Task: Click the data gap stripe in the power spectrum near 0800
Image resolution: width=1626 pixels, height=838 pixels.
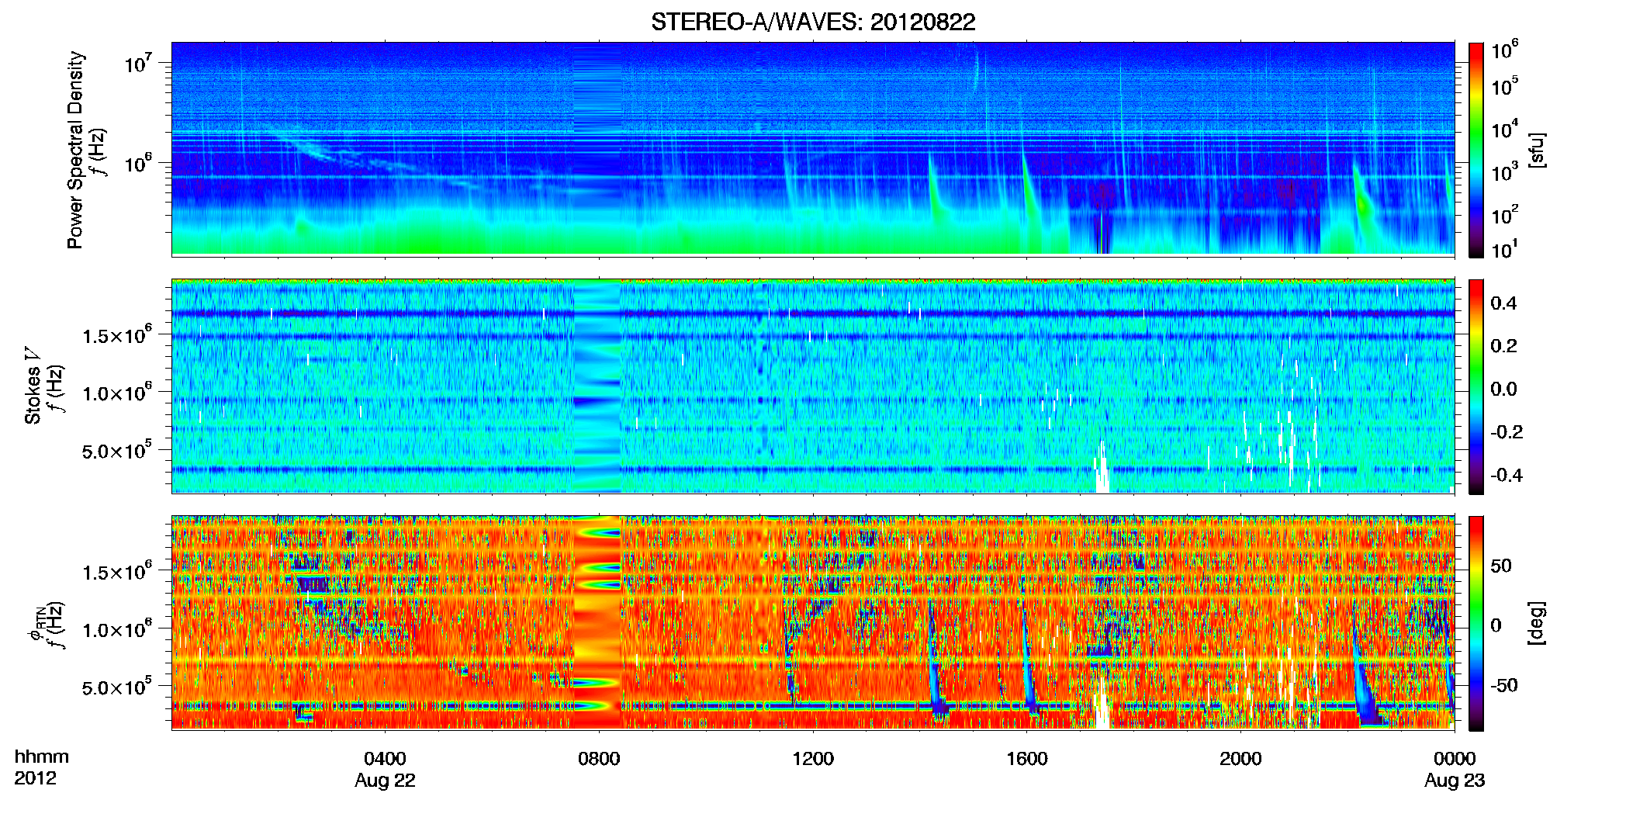Action: [597, 148]
